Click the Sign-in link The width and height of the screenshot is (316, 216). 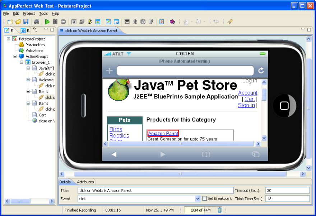pyautogui.click(x=246, y=105)
